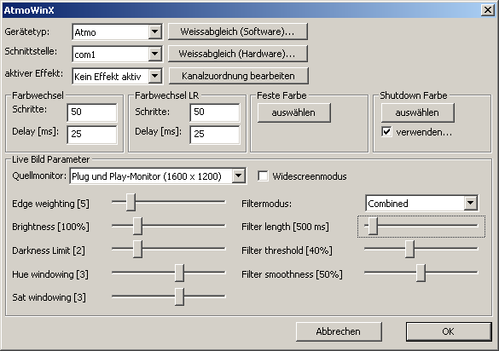Click the Edge weighting slider thumb
This screenshot has height=351, width=499.
[131, 202]
